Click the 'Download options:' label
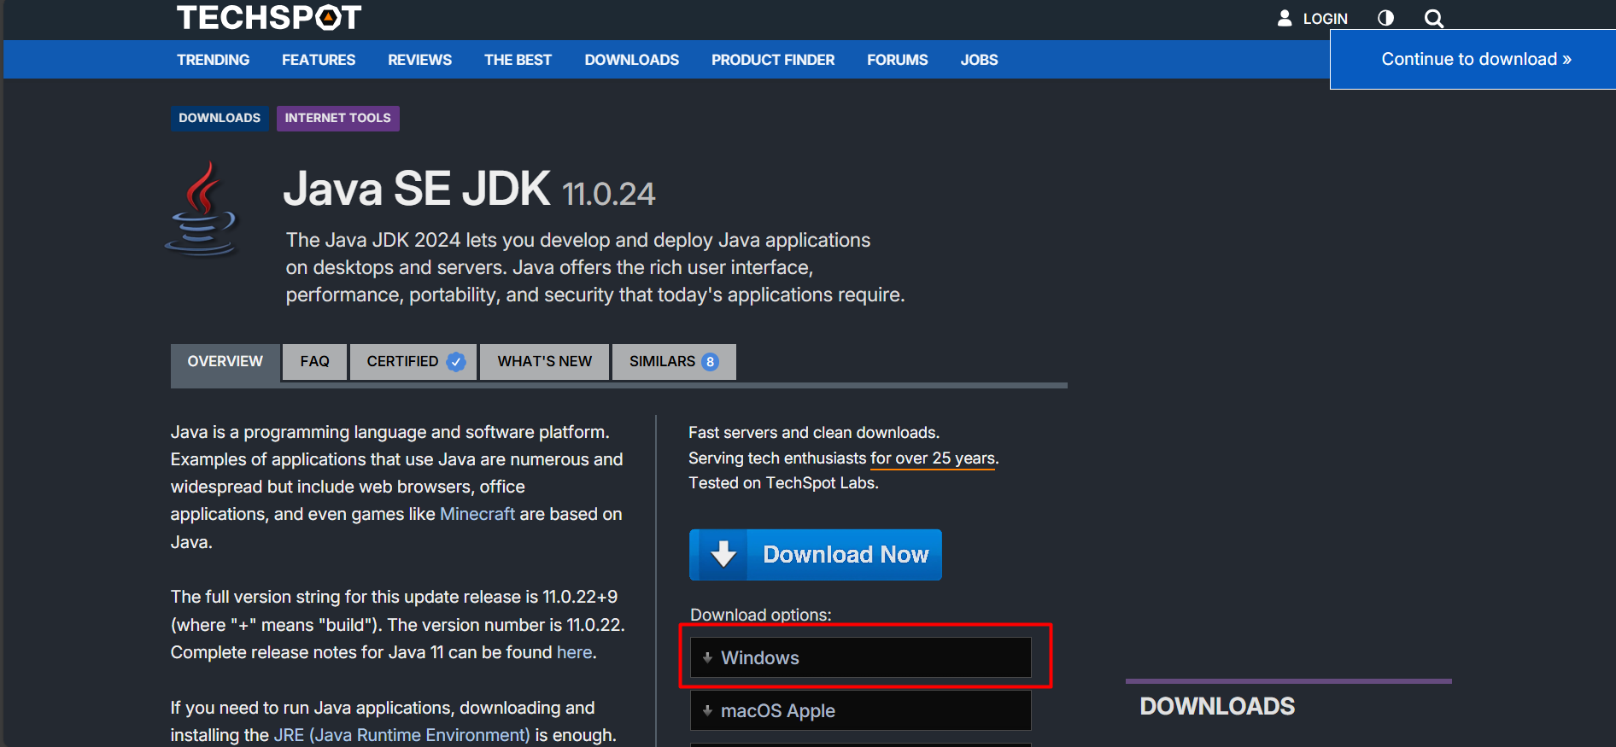1616x747 pixels. (761, 615)
